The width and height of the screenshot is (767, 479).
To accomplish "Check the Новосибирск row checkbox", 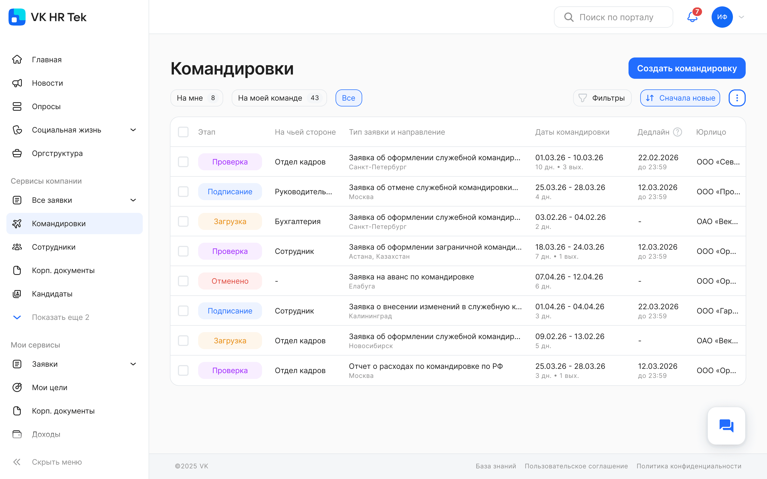I will 183,341.
